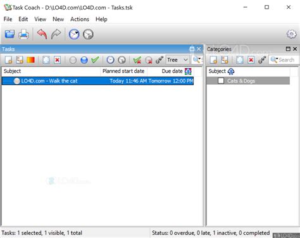Undo the last action with red arrow

pyautogui.click(x=42, y=34)
